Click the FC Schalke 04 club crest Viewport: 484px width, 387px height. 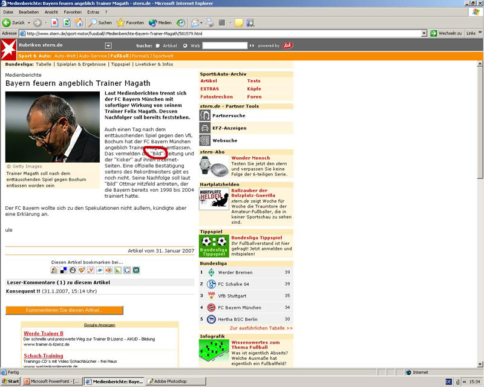pyautogui.click(x=211, y=284)
